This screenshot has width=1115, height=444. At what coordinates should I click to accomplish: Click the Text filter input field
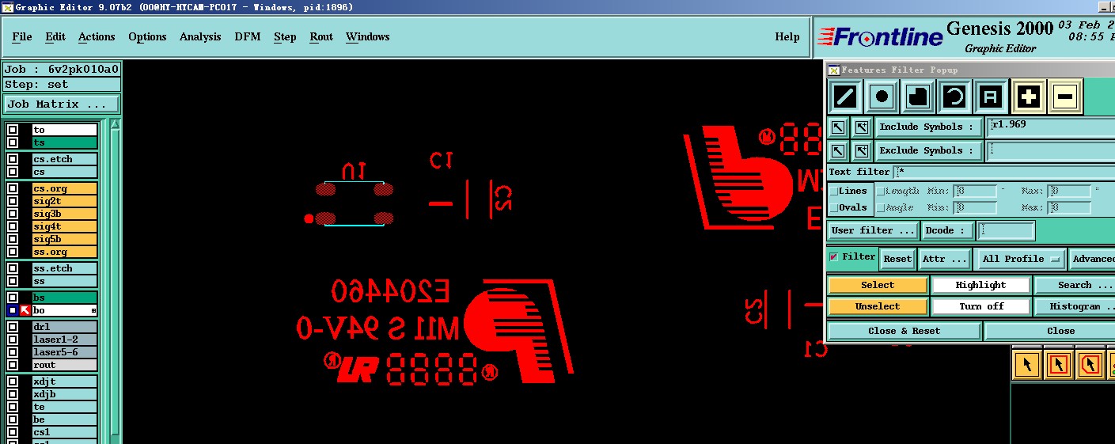(x=1004, y=172)
